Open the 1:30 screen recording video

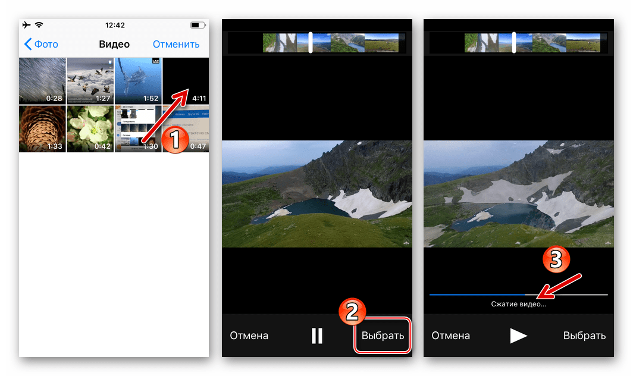tap(138, 129)
